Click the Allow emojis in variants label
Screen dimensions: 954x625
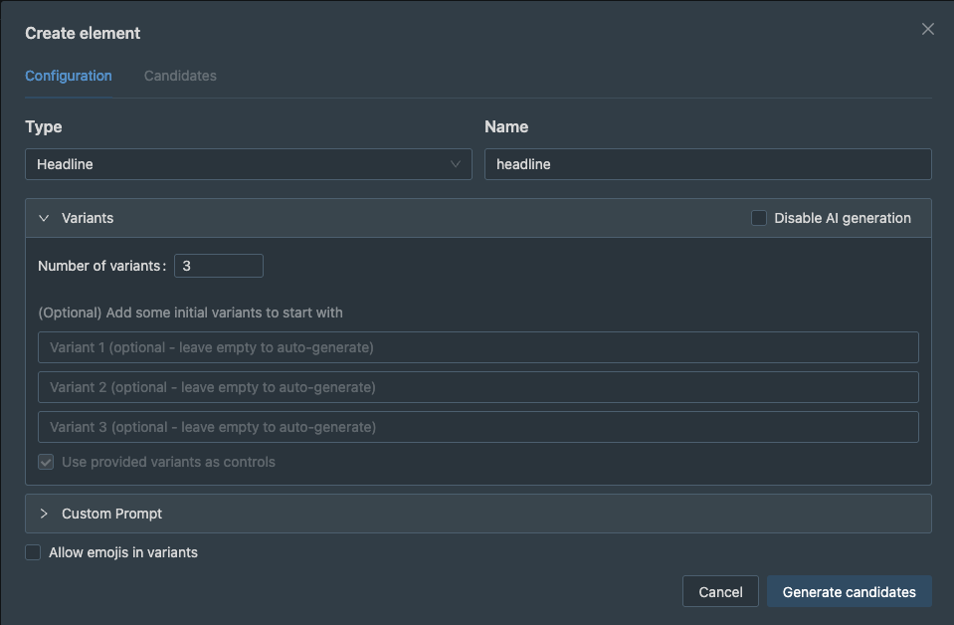(123, 552)
